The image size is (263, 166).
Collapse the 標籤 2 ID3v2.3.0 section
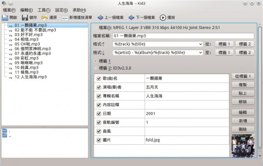pyautogui.click(x=96, y=68)
